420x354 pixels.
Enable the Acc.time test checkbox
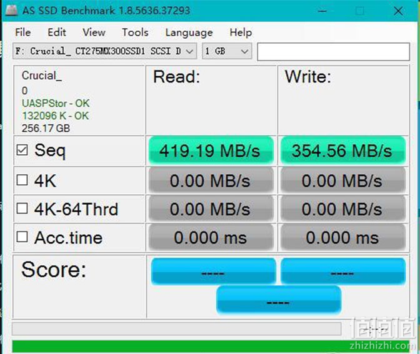pyautogui.click(x=22, y=237)
